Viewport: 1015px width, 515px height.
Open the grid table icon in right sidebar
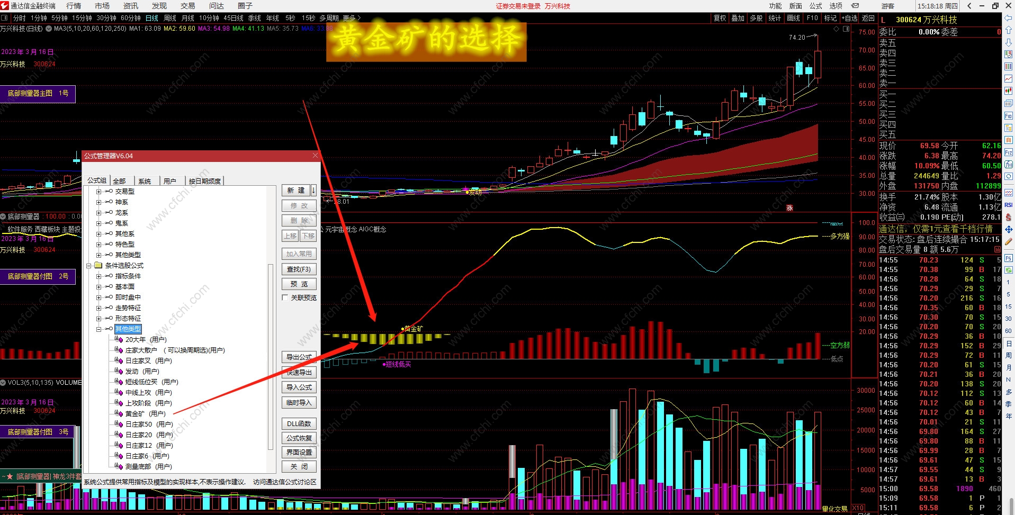1008,66
